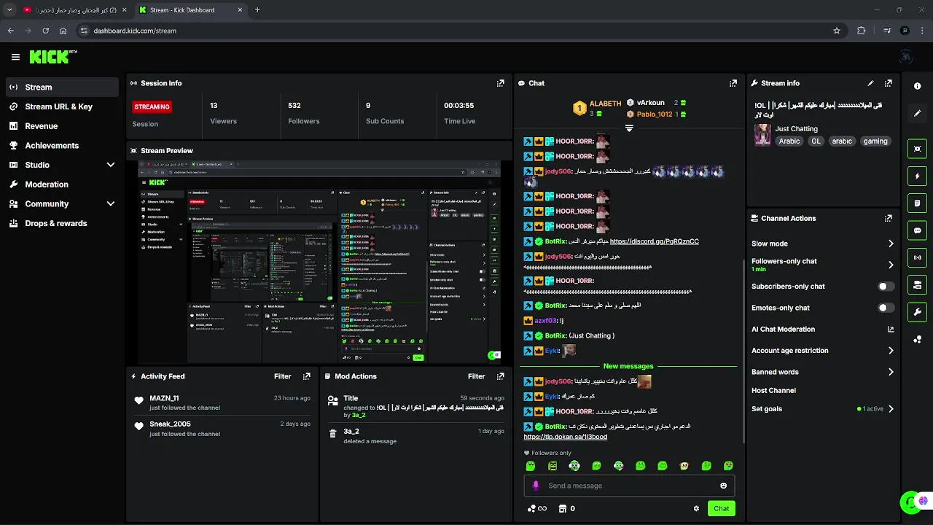Open the tip.dokan.sa link in chat
Viewport: 933px width, 525px height.
click(565, 437)
